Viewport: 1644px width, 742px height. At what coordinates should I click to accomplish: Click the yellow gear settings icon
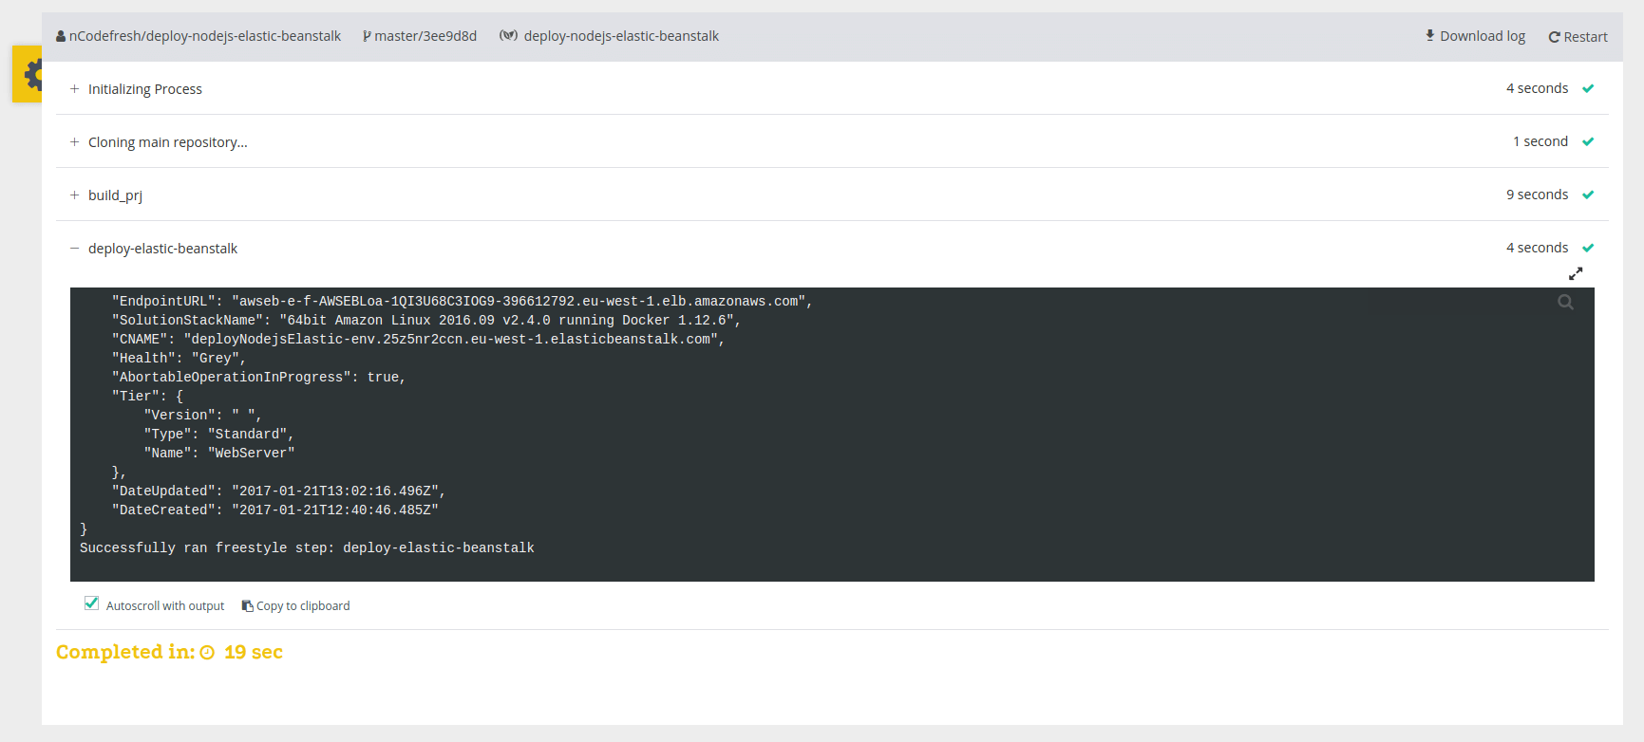(31, 74)
